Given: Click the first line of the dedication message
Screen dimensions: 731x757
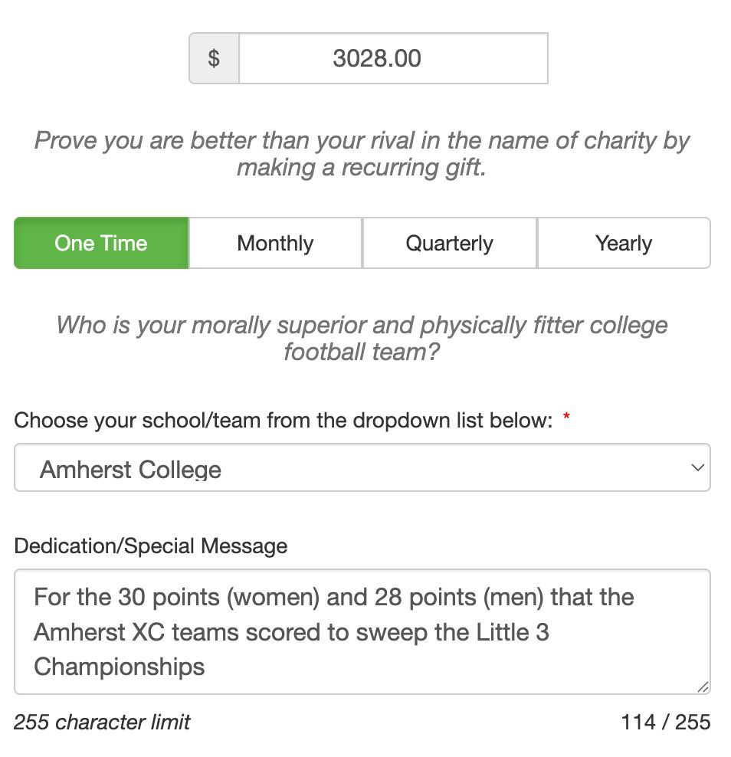Looking at the screenshot, I should click(x=333, y=597).
